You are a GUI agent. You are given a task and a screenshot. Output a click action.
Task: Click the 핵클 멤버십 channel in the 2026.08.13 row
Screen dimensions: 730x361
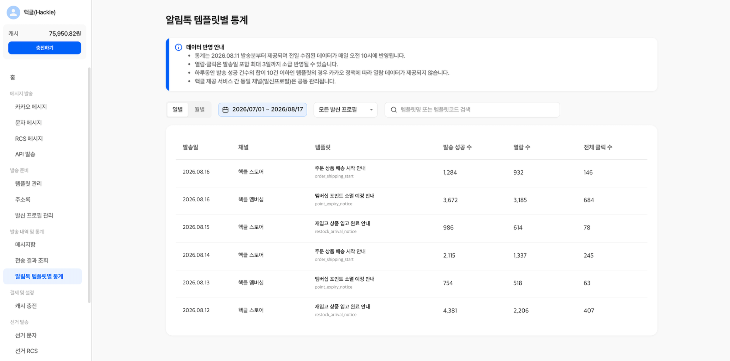(251, 283)
